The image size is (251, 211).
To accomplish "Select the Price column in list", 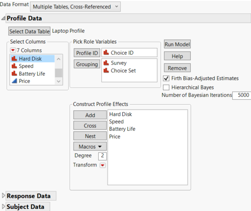I will tap(32, 81).
